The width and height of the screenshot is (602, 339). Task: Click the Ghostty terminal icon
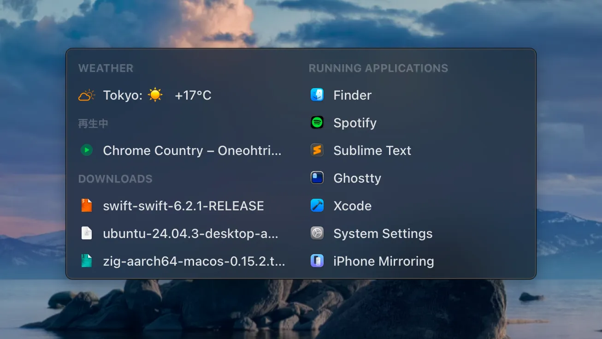pos(317,178)
